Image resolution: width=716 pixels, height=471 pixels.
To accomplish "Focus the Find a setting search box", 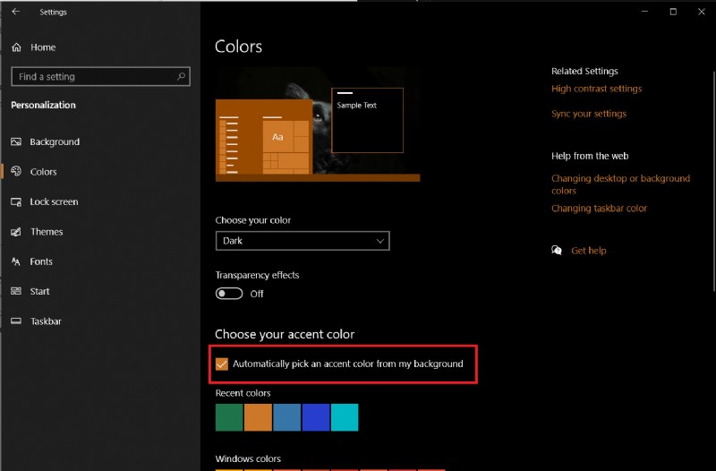I will coord(100,76).
